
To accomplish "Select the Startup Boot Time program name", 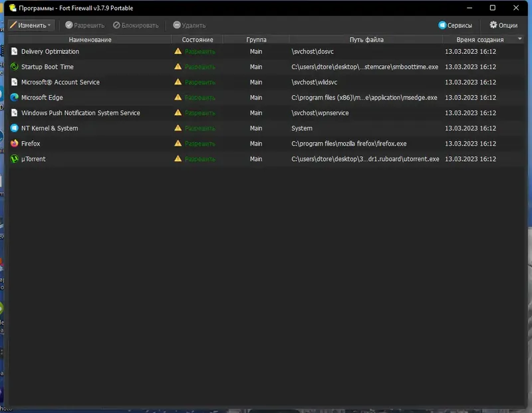I will [47, 67].
